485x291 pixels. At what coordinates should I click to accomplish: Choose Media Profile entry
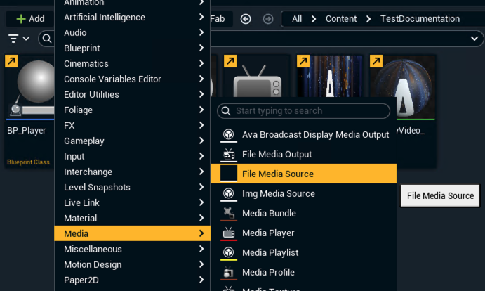coord(303,273)
